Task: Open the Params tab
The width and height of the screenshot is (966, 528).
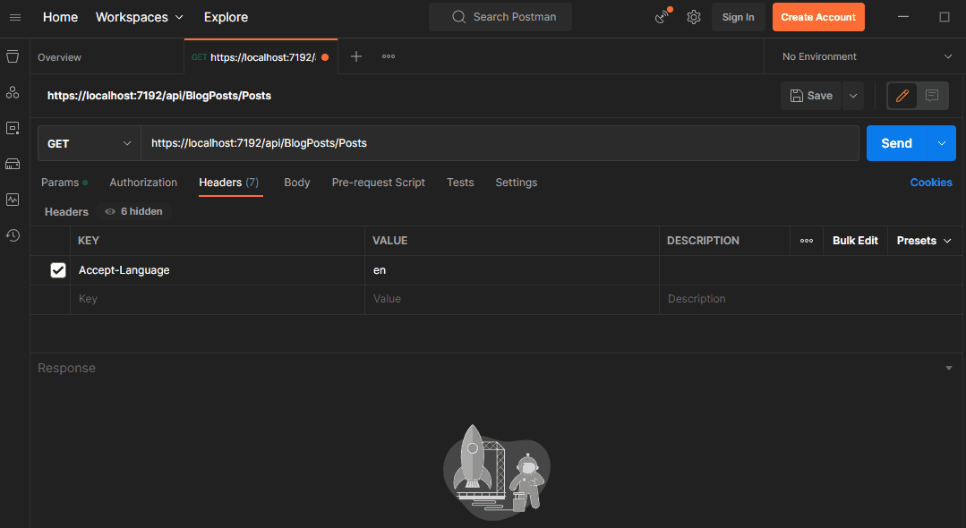Action: click(64, 183)
